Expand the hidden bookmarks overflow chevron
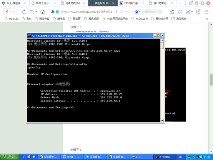 (x=206, y=19)
